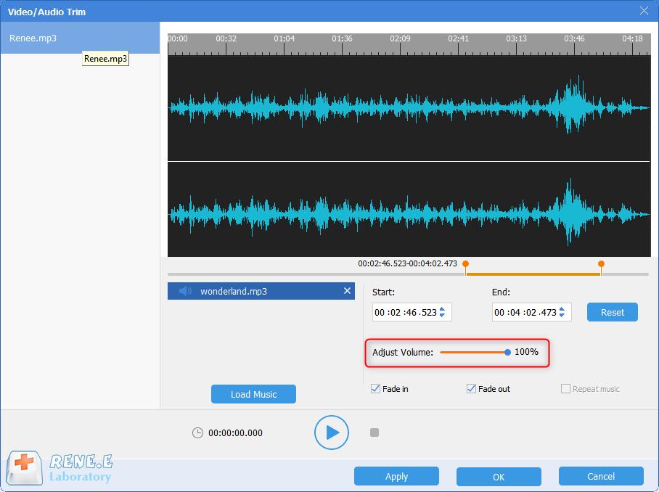Click the lower waveform channel

[x=409, y=209]
